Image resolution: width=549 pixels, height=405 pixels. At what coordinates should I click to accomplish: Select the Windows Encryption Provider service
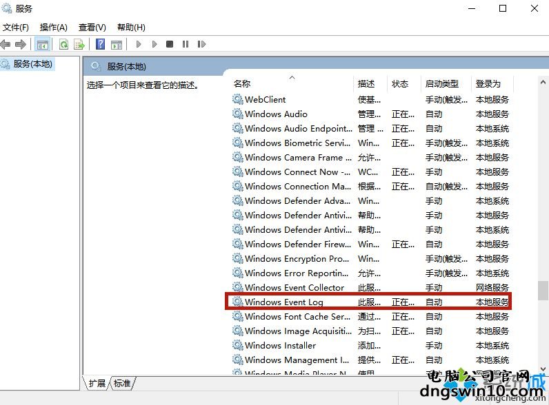tap(370, 259)
